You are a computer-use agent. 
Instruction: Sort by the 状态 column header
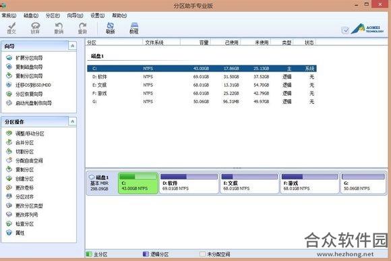(x=305, y=42)
